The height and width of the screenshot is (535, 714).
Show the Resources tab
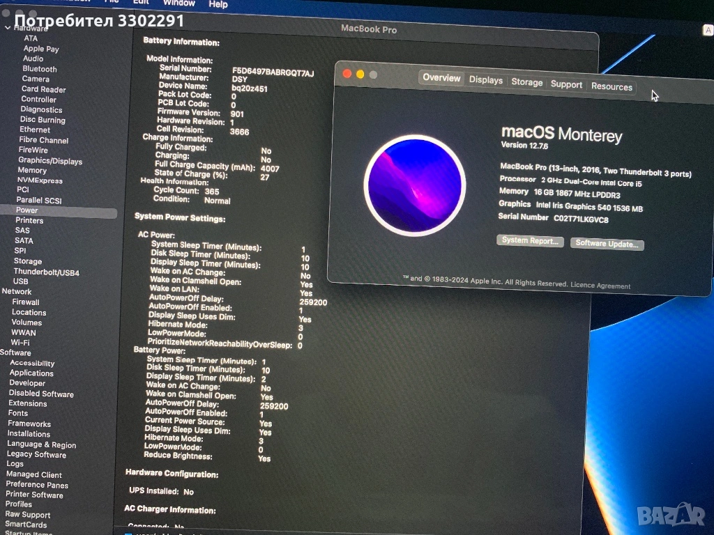(x=612, y=86)
